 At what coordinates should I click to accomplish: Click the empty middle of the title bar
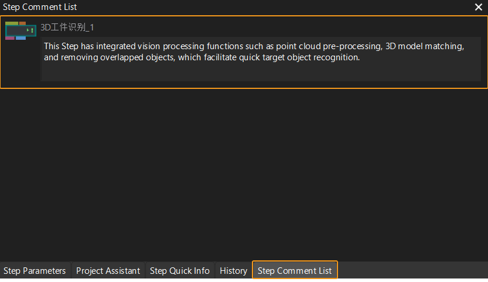264,7
